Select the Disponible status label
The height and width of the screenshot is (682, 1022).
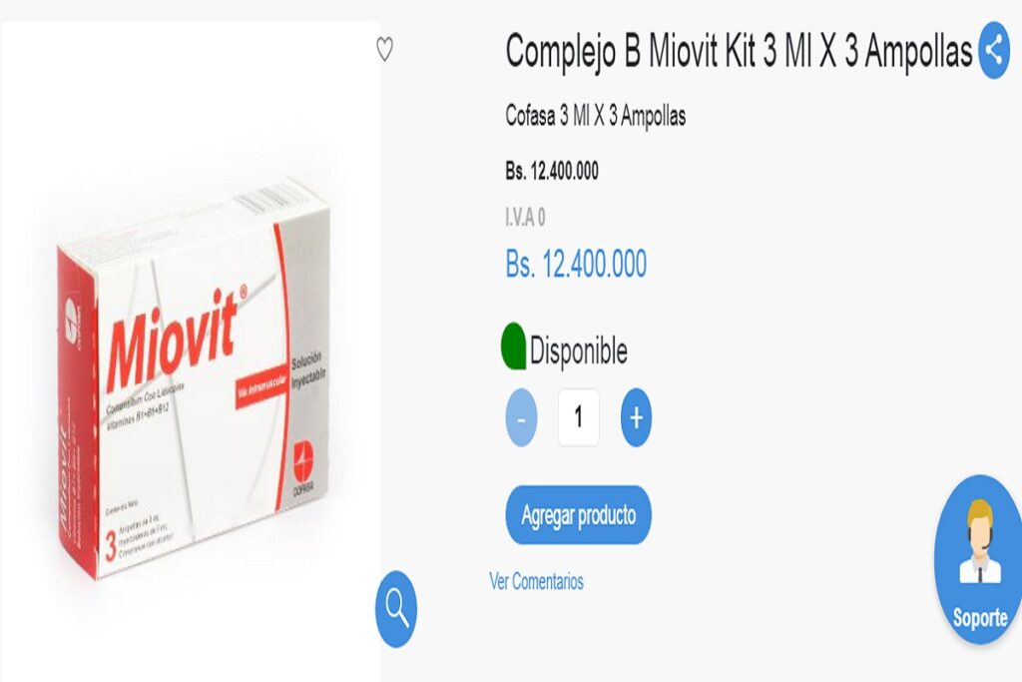coord(578,350)
